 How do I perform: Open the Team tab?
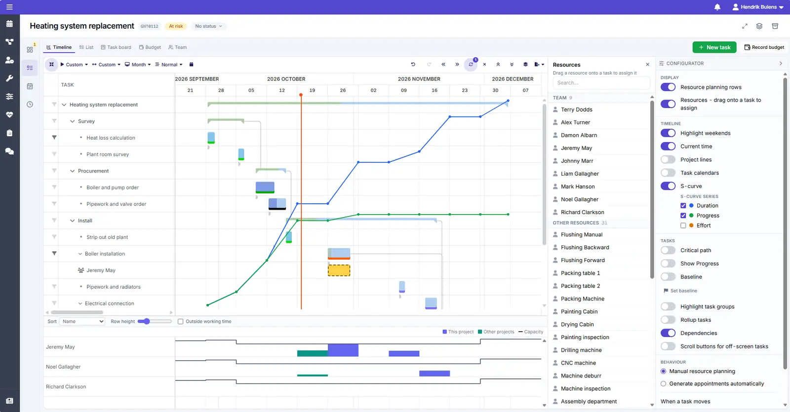tap(177, 47)
